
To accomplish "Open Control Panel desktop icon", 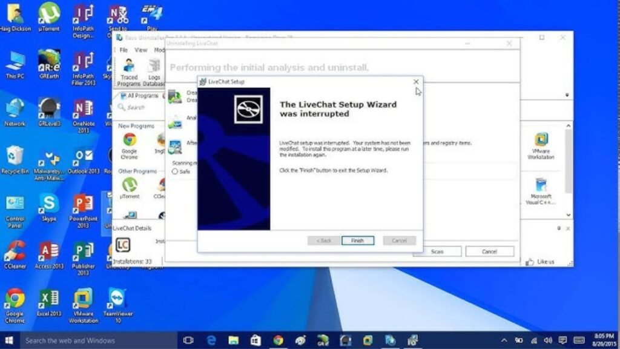I will coord(15,211).
